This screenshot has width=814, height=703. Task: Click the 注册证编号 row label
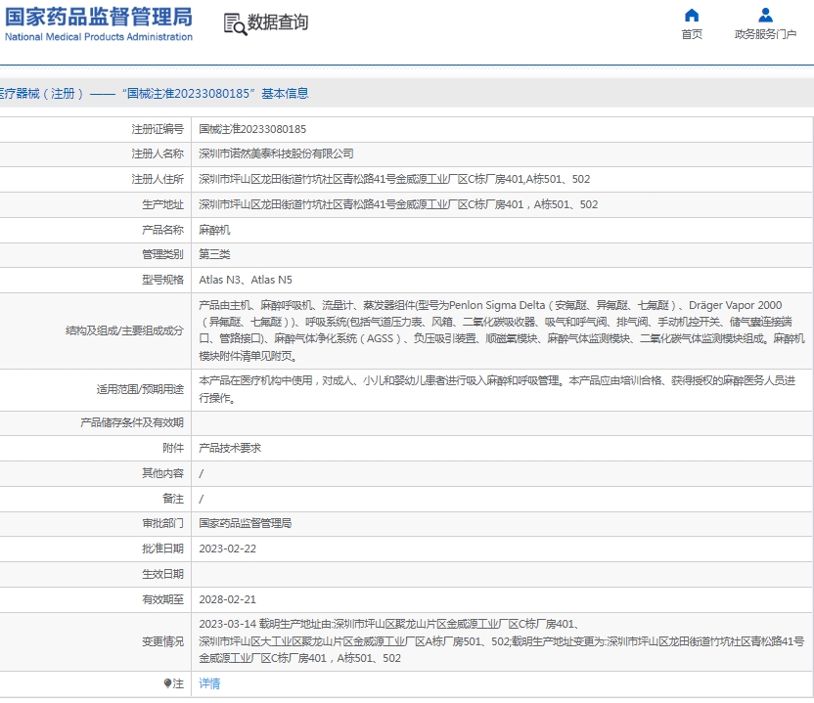pyautogui.click(x=158, y=129)
